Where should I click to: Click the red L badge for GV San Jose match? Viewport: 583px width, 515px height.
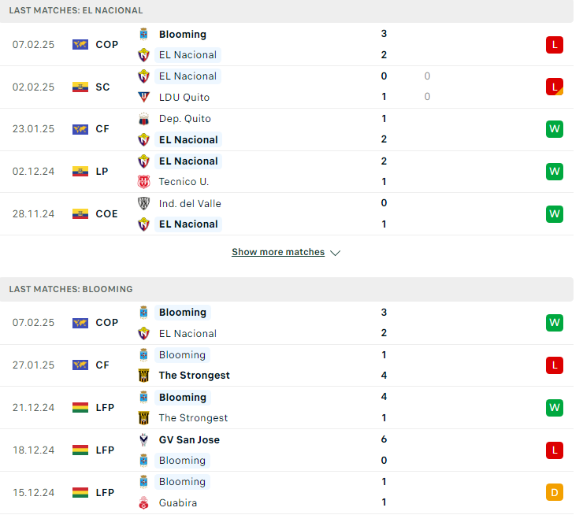pyautogui.click(x=555, y=450)
